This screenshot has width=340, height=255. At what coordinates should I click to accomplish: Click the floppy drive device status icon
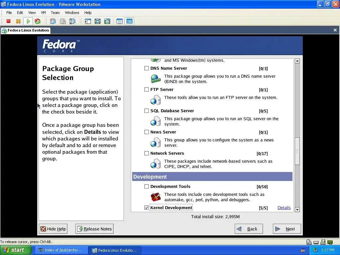click(323, 242)
